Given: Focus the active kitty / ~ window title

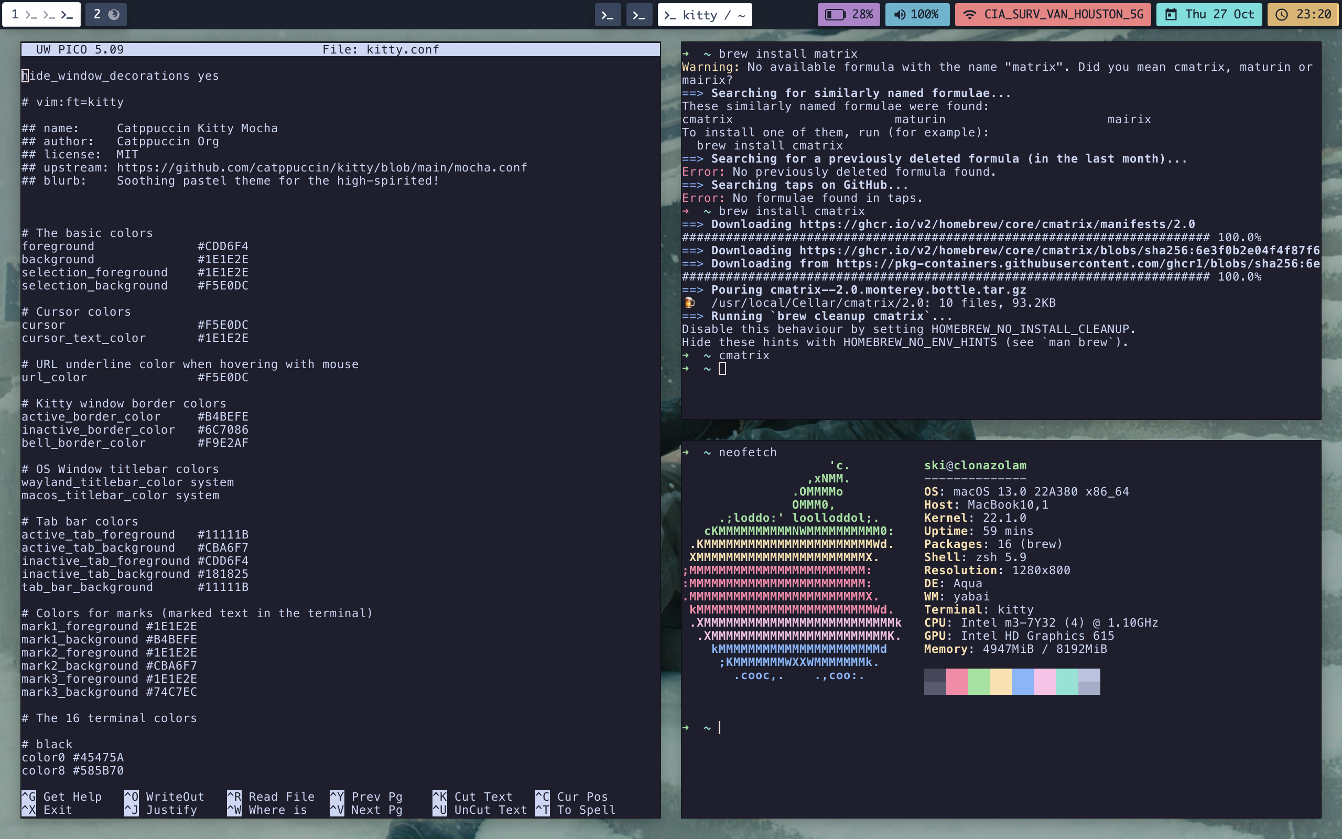Looking at the screenshot, I should 704,15.
